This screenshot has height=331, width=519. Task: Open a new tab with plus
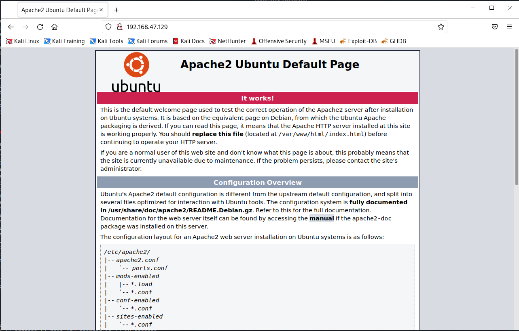[x=117, y=10]
